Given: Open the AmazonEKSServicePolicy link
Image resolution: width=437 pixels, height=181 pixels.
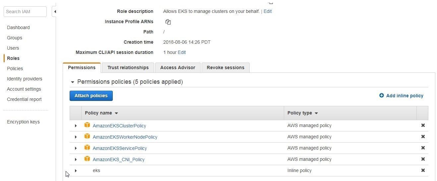Looking at the screenshot, I should coord(120,148).
